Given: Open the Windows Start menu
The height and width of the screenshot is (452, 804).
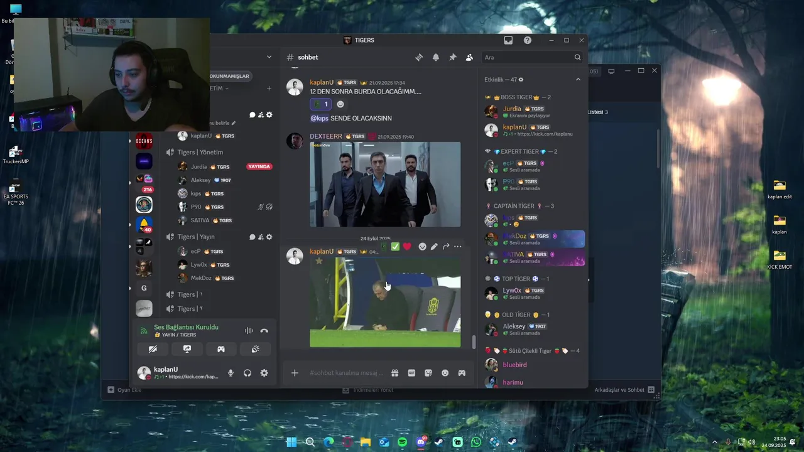Looking at the screenshot, I should (291, 442).
